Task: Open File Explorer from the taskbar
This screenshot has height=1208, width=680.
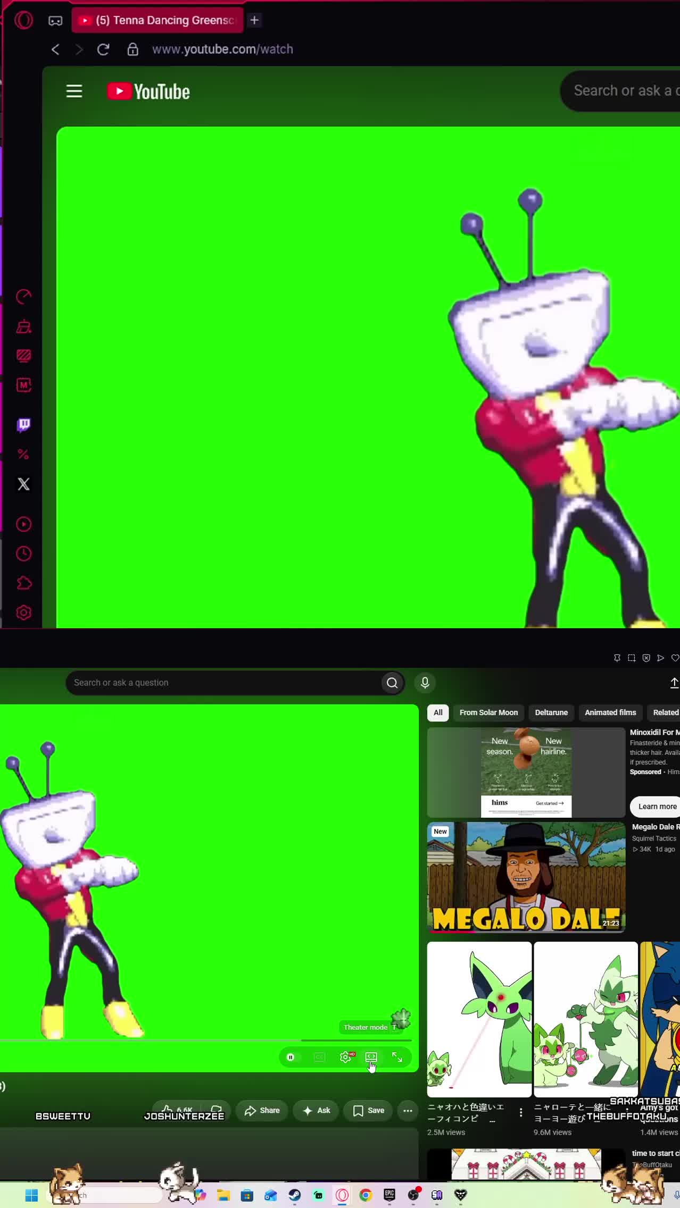Action: [223, 1196]
